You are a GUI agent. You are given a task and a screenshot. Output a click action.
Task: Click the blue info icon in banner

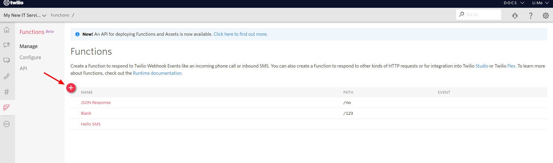click(77, 34)
